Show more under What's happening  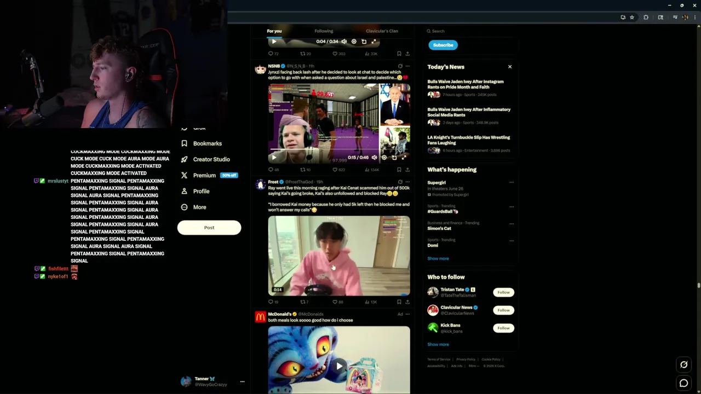[438, 258]
